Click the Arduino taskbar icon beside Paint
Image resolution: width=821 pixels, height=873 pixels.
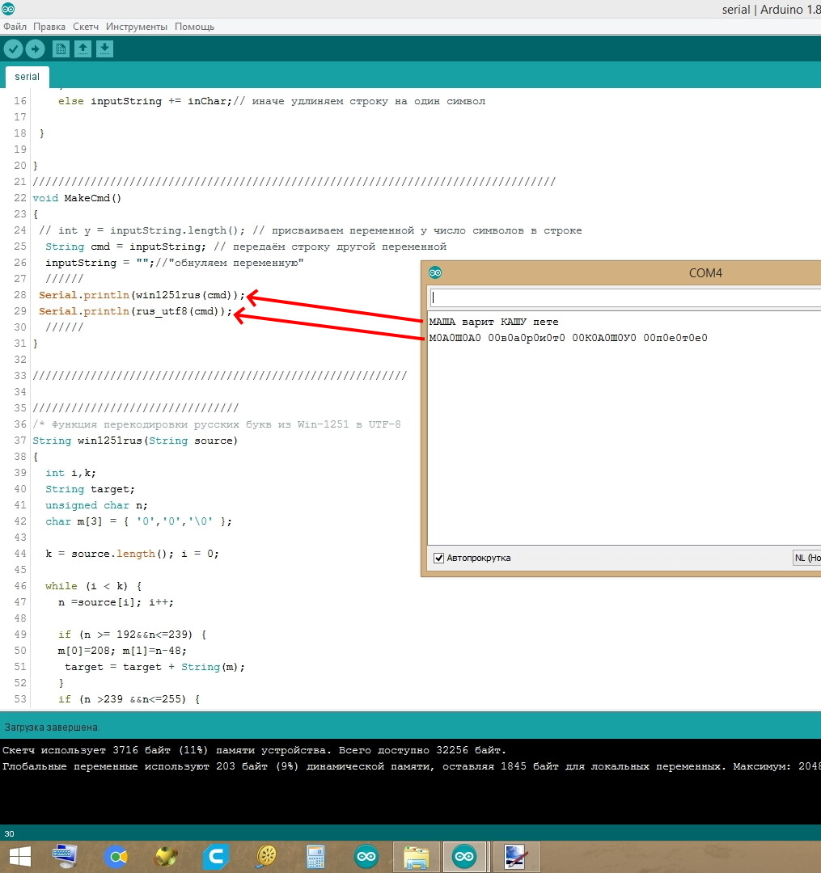[464, 856]
